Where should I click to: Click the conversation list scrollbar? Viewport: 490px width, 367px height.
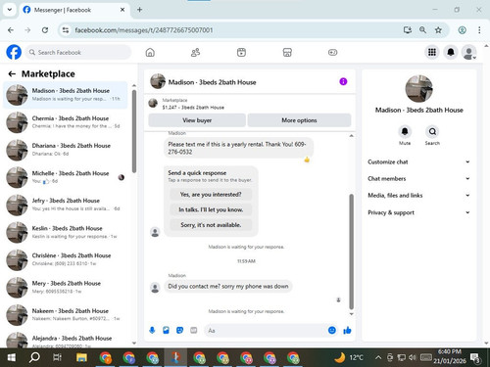(x=134, y=131)
